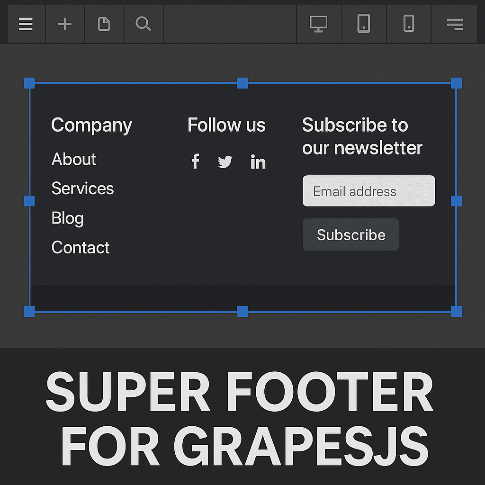Screen dimensions: 485x485
Task: Go to the Blog link
Action: click(67, 218)
